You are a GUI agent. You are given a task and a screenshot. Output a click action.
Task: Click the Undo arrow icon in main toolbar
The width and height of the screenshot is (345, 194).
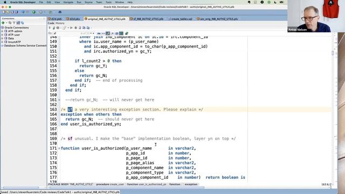pyautogui.click(x=23, y=12)
